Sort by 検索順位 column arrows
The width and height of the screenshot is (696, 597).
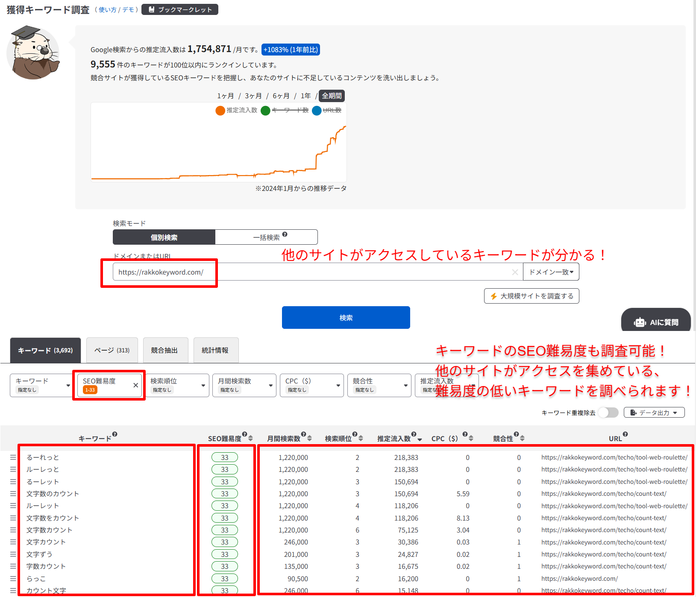pyautogui.click(x=361, y=438)
